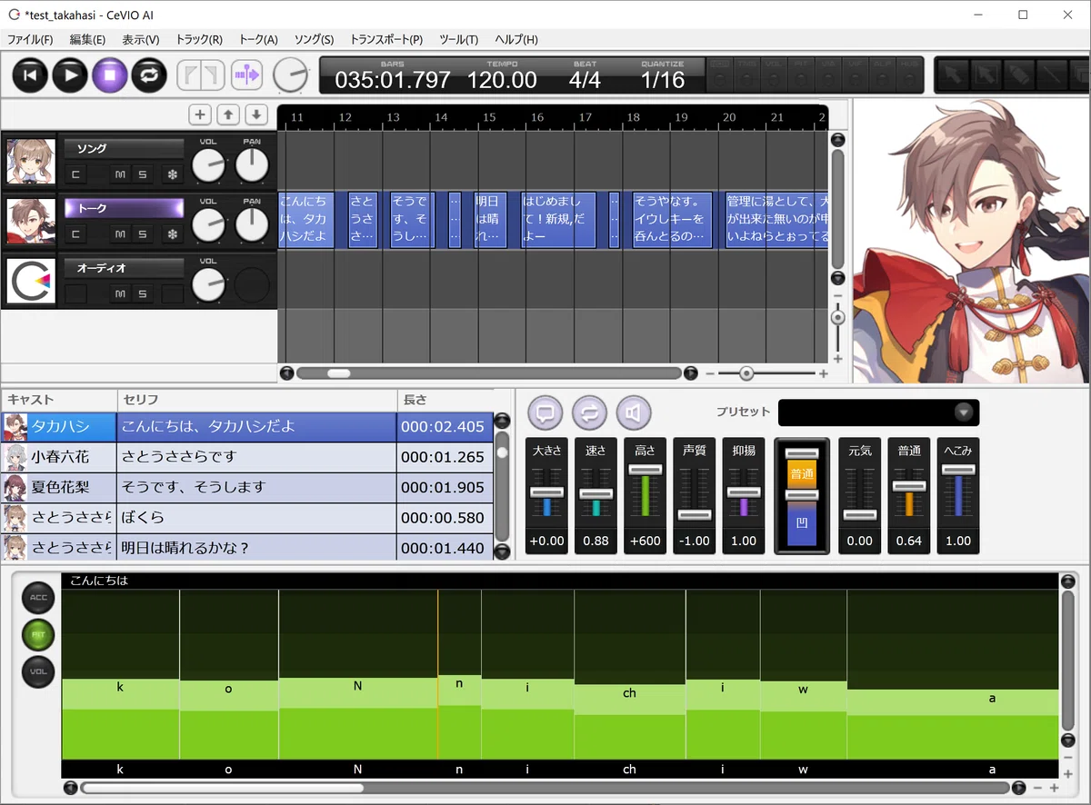Click the master volume knob in transport bar
The height and width of the screenshot is (805, 1091).
(x=291, y=75)
